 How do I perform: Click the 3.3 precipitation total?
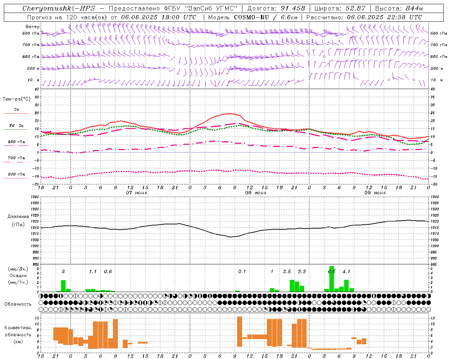[302, 271]
